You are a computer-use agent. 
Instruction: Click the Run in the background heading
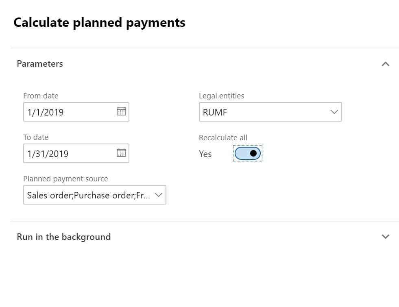point(64,237)
